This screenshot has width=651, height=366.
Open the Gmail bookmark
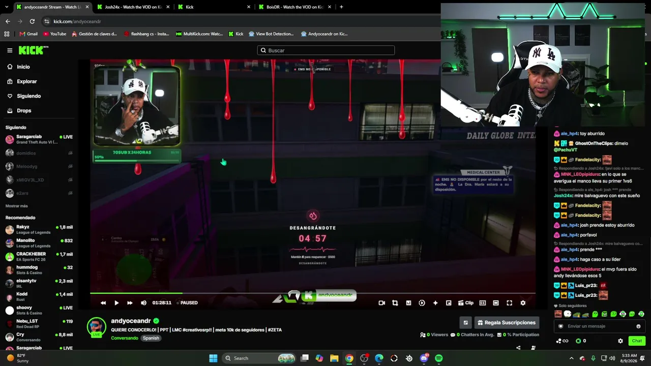pyautogui.click(x=28, y=34)
